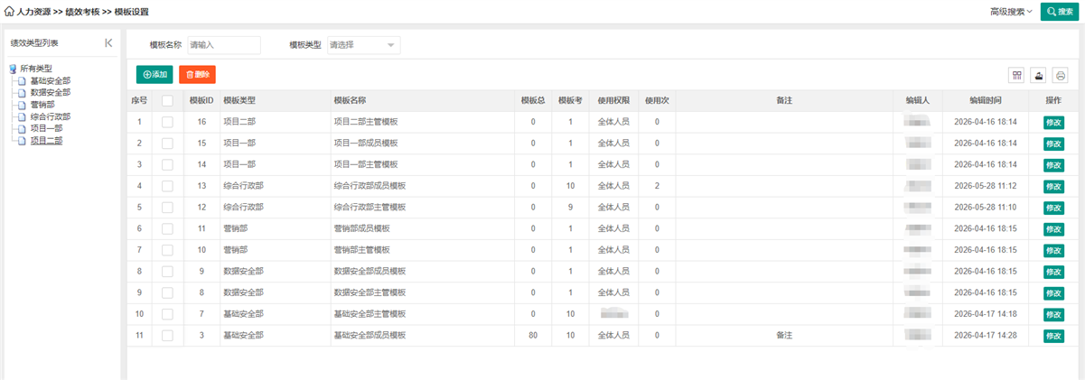Click the 序号 column header
Screen dimensions: 1085x380
139,100
